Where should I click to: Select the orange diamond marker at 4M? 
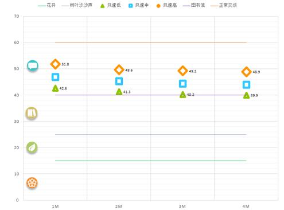pos(246,72)
